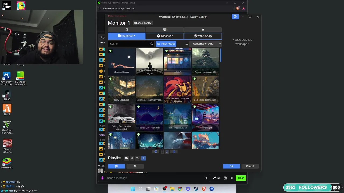
Task: Click the Wallpaper Engine search field
Action: pyautogui.click(x=128, y=44)
